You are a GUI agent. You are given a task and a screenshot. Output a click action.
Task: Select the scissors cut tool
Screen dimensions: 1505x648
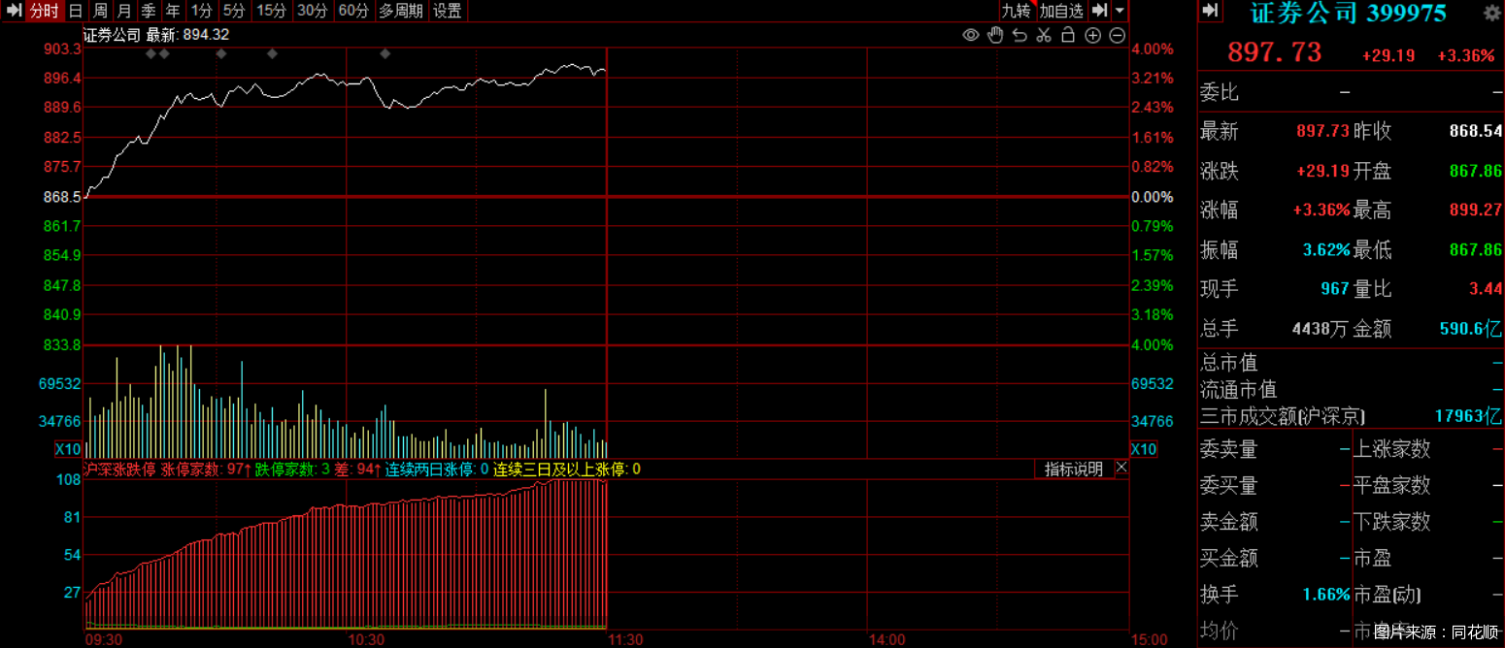point(1044,35)
